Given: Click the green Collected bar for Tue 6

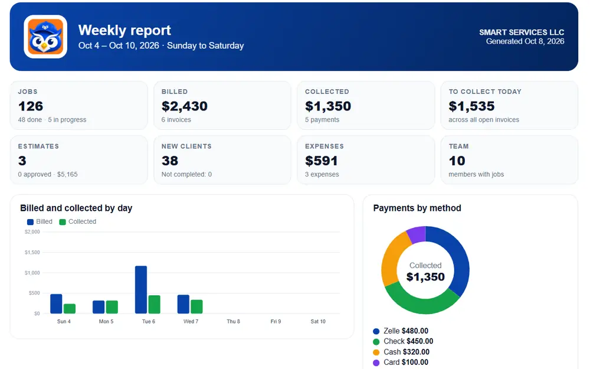Looking at the screenshot, I should (154, 304).
